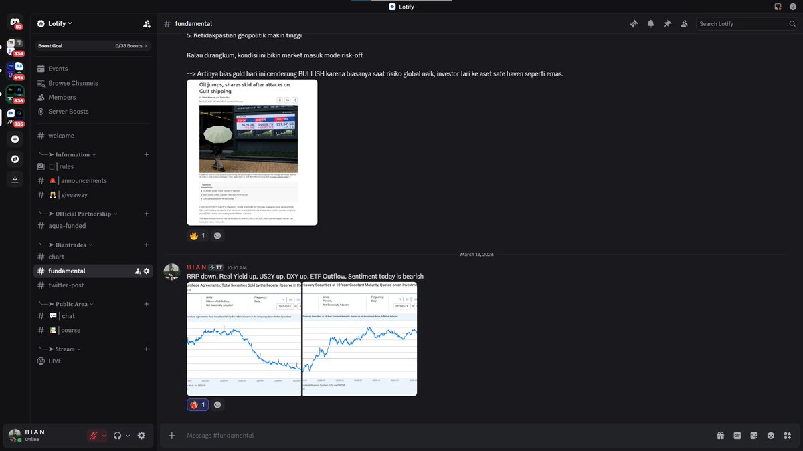Open the sticker picker

(x=754, y=436)
